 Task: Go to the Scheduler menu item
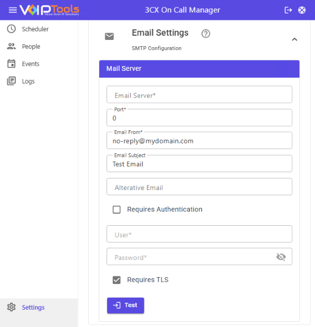pyautogui.click(x=35, y=29)
